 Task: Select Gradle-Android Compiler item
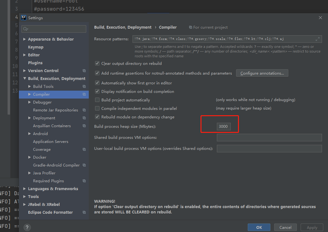(56, 165)
